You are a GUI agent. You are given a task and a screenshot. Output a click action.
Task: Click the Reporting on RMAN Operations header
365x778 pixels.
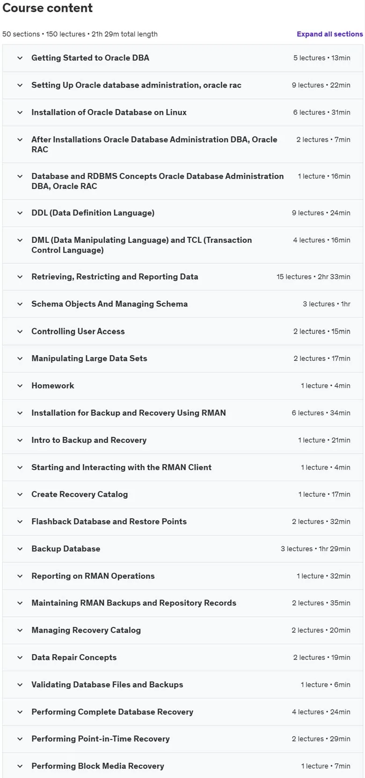click(x=93, y=576)
